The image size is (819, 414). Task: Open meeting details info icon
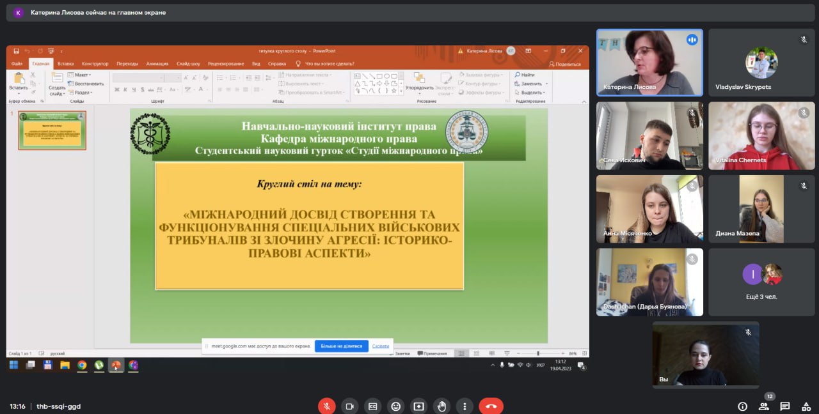coord(743,406)
